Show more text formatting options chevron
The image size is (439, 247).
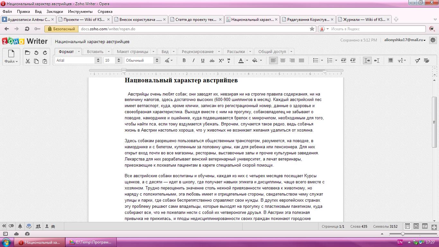click(229, 60)
